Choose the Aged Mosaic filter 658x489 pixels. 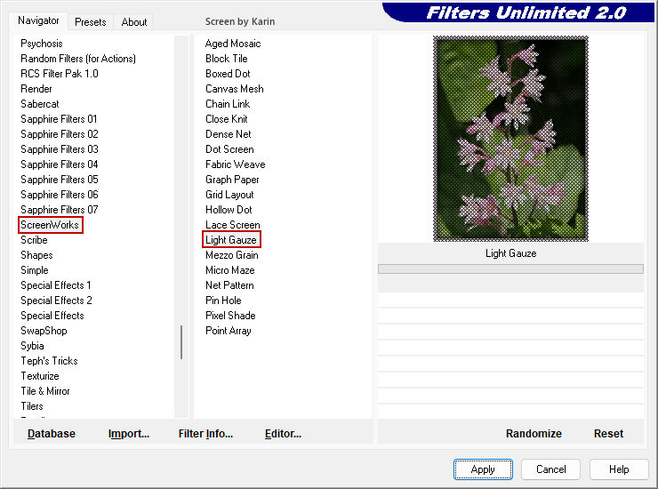point(233,44)
